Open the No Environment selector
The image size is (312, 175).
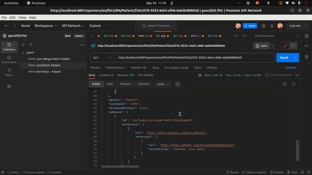(276, 36)
